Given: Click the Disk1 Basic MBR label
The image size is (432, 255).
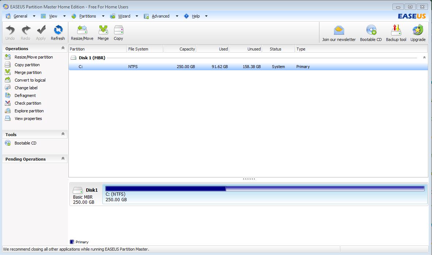Looking at the screenshot, I should (x=83, y=197).
